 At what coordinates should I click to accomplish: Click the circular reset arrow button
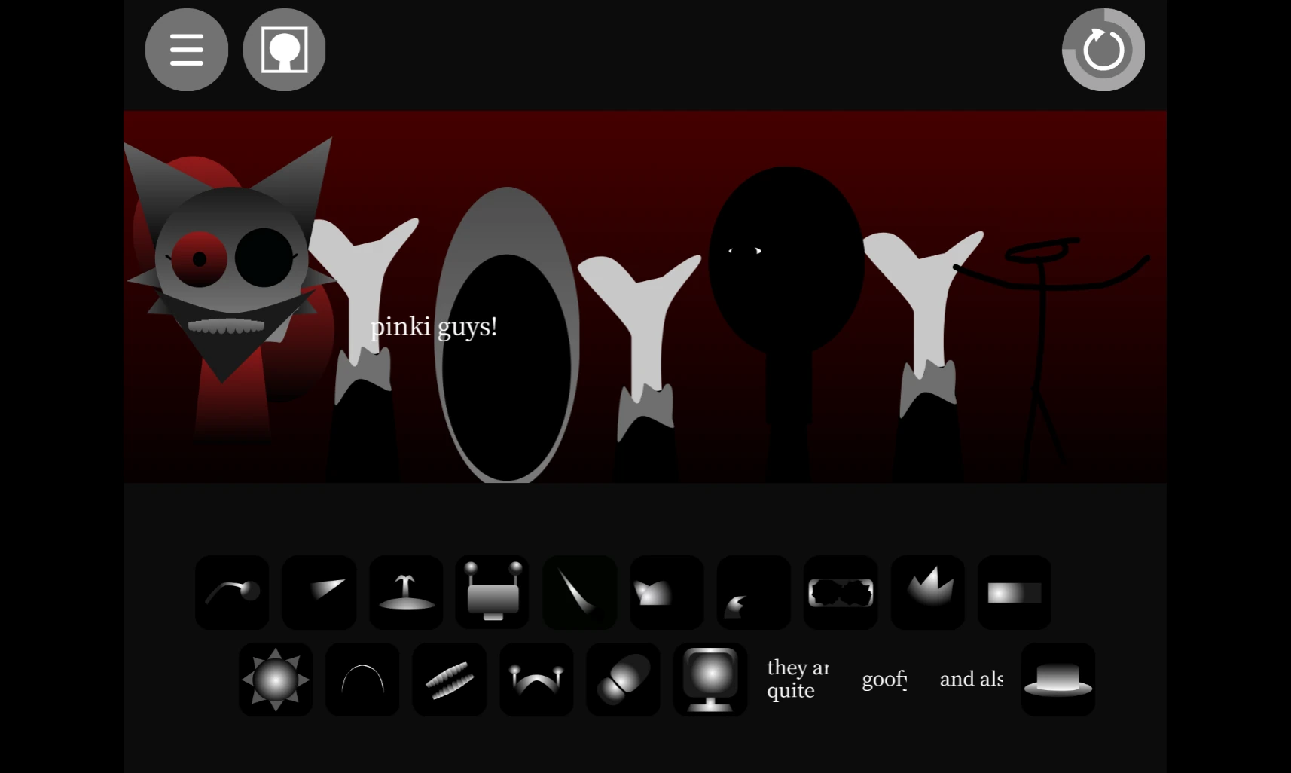point(1103,50)
